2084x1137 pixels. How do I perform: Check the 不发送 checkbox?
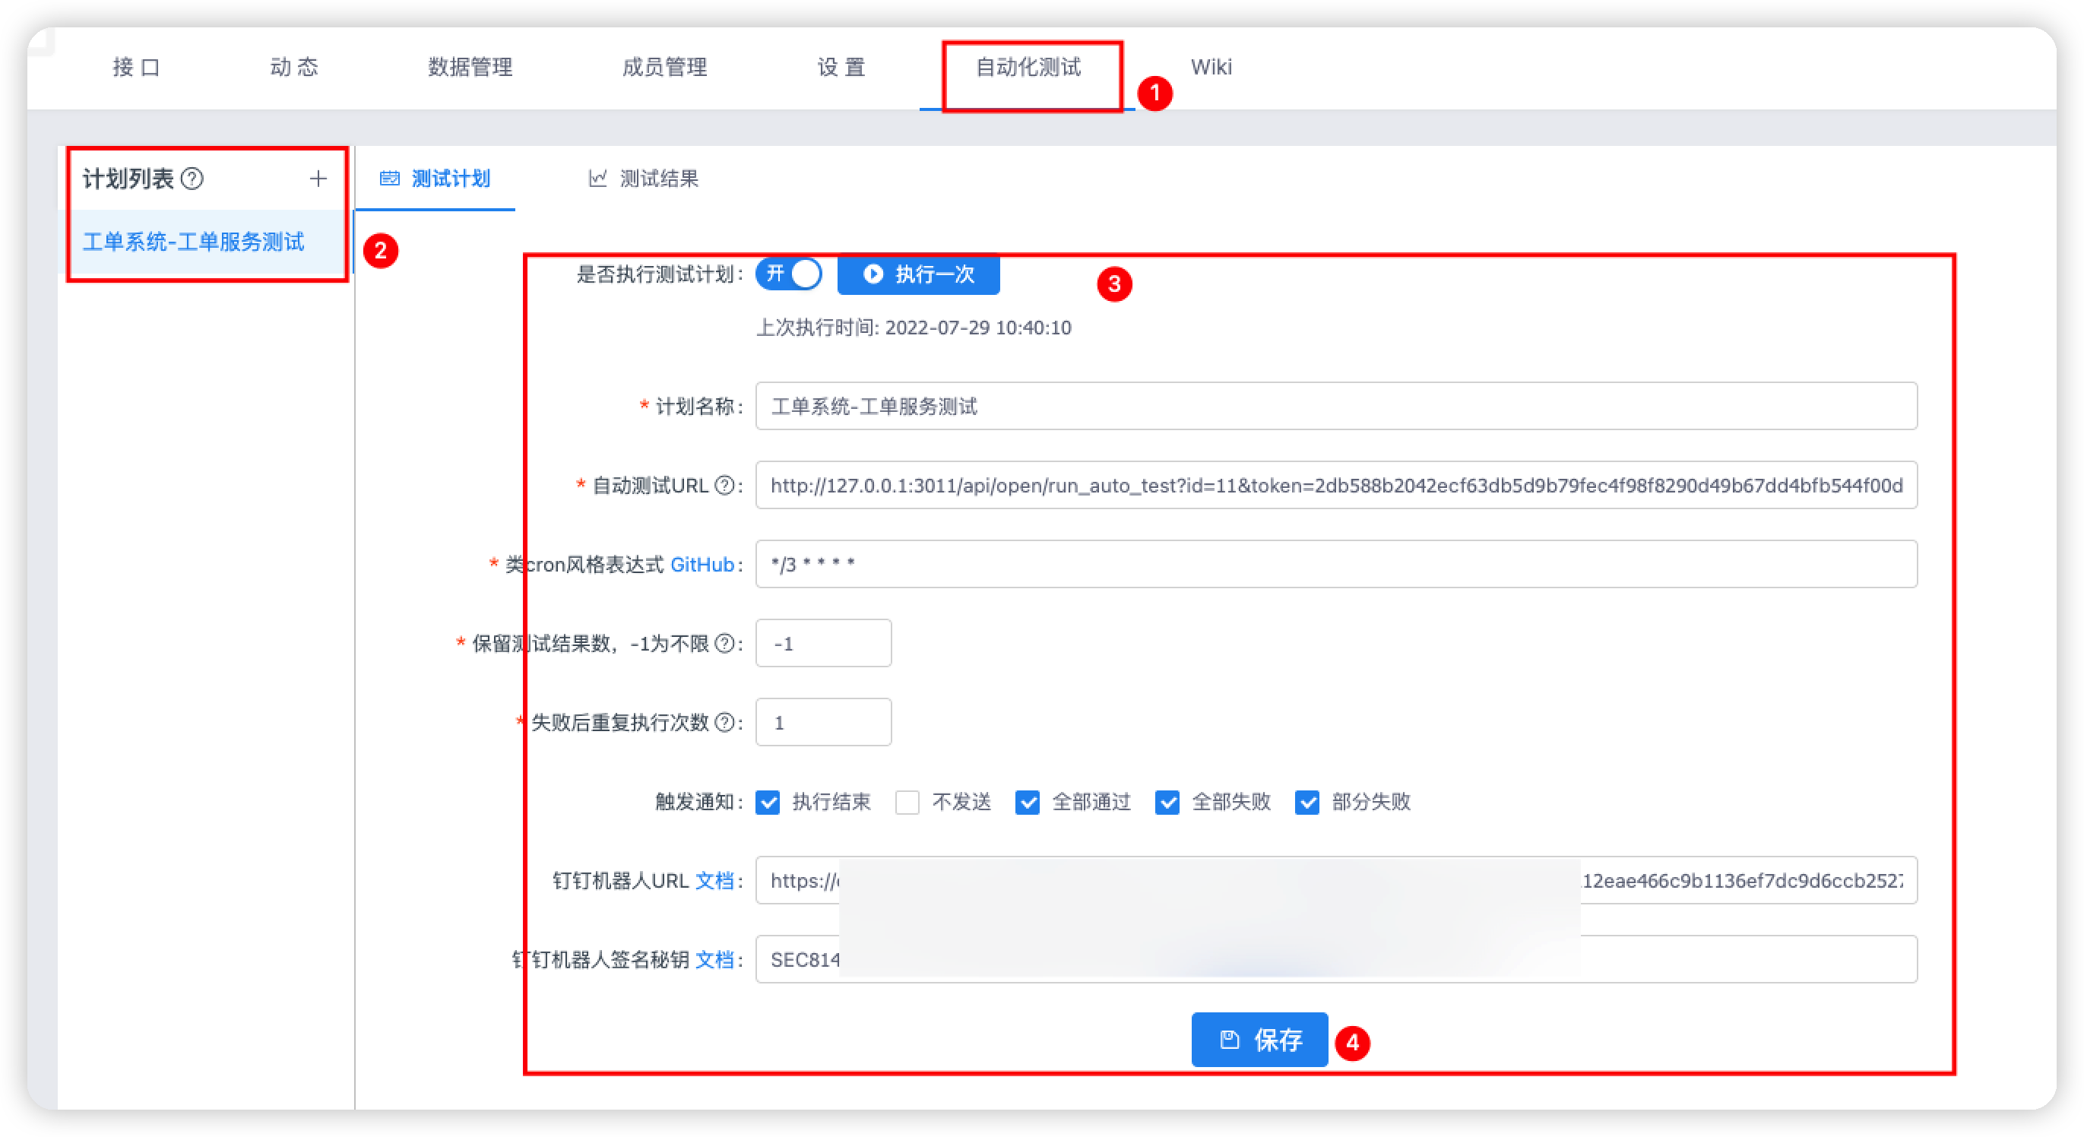pos(907,802)
